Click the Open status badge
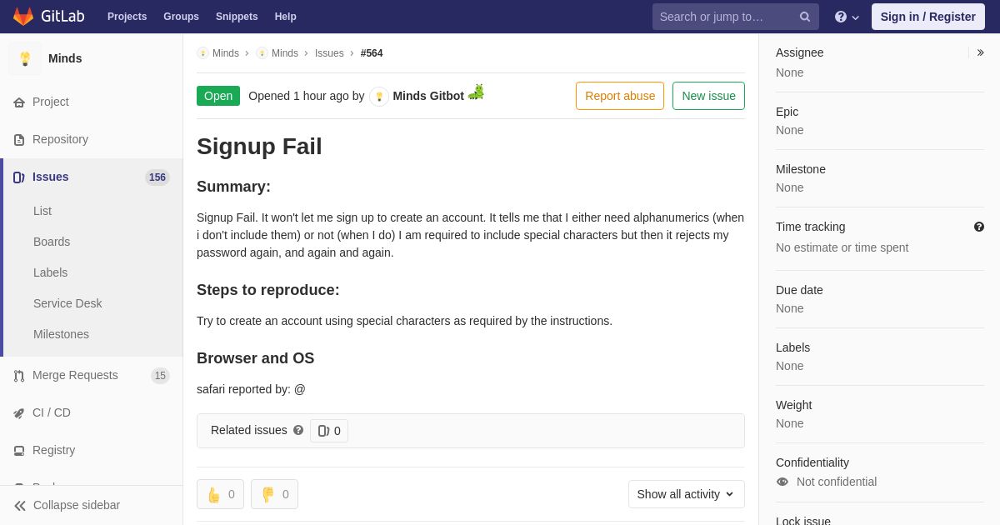The height and width of the screenshot is (525, 1000). tap(218, 96)
